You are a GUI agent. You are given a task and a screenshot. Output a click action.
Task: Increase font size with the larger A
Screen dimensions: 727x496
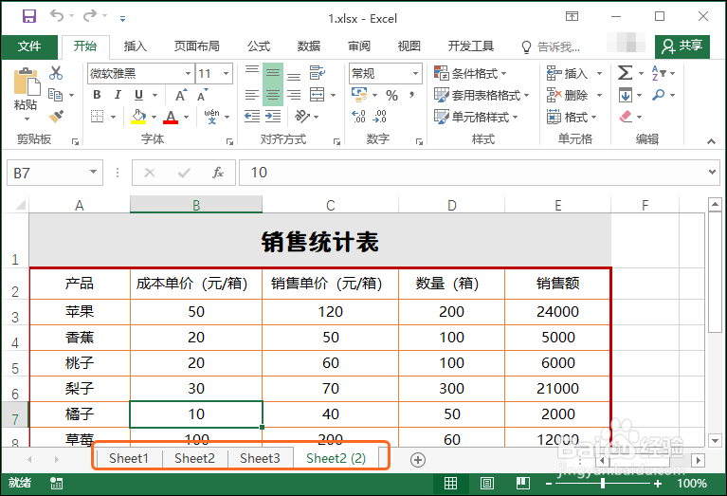181,95
